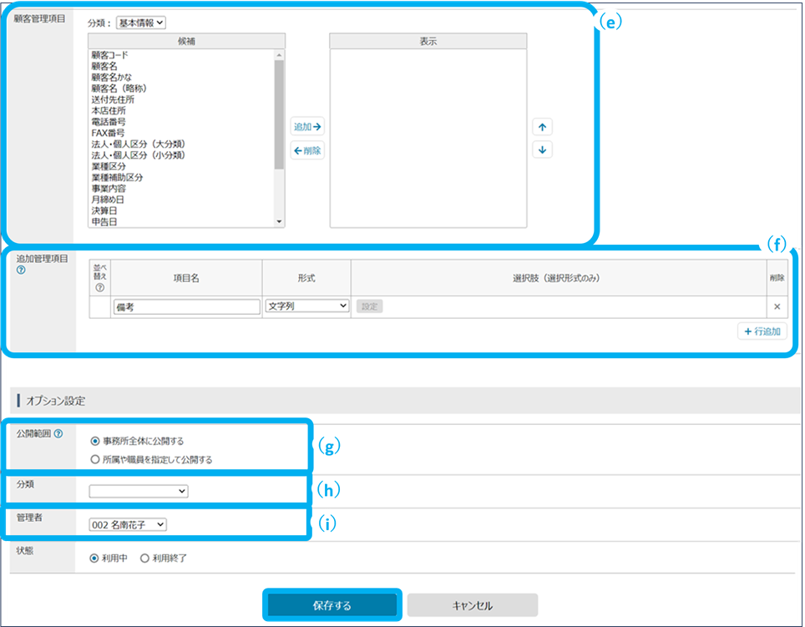Viewport: 805px width, 627px height.
Task: Click 追加 button to add item
Action: click(307, 128)
